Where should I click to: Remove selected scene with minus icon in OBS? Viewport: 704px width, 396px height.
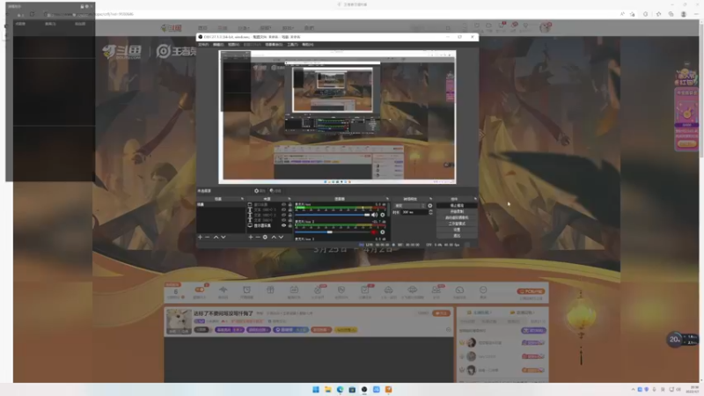tap(208, 237)
